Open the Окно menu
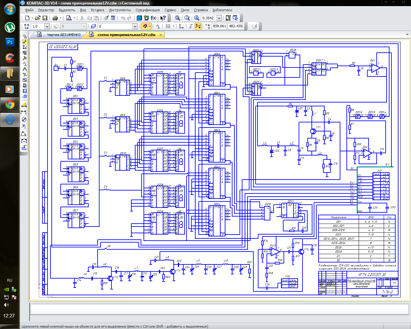The width and height of the screenshot is (411, 329). [x=185, y=10]
